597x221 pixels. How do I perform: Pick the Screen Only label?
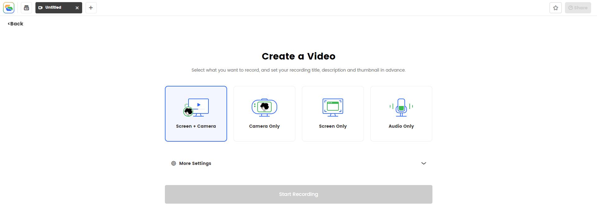(333, 126)
